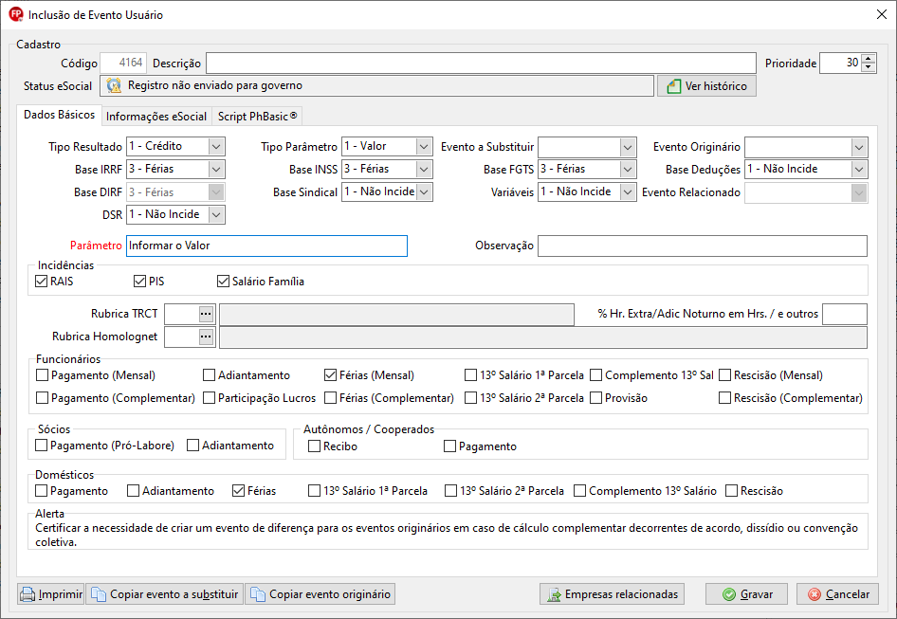897x619 pixels.
Task: Check Domésticos 13º Salário 1ª Parcela
Action: click(314, 491)
